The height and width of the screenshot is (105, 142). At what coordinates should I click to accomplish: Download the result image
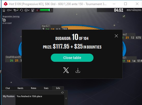pos(78,70)
